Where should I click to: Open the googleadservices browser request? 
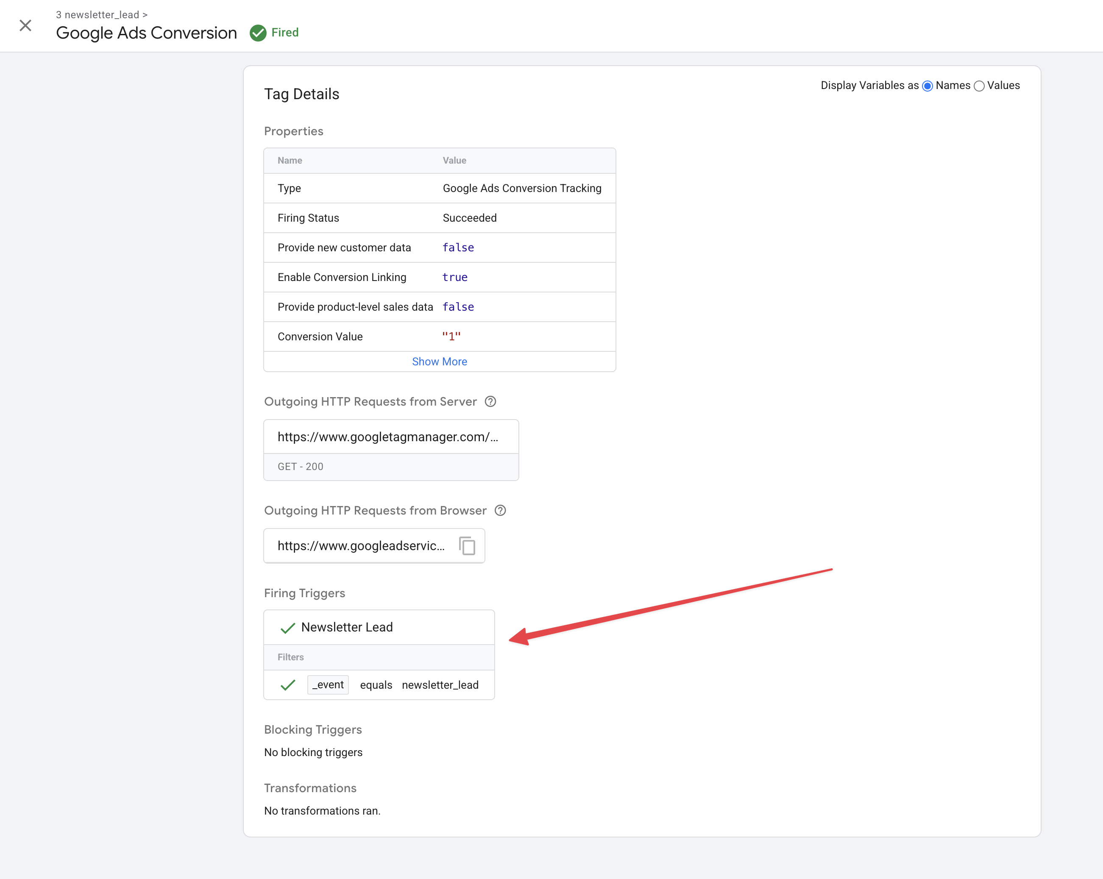[361, 545]
